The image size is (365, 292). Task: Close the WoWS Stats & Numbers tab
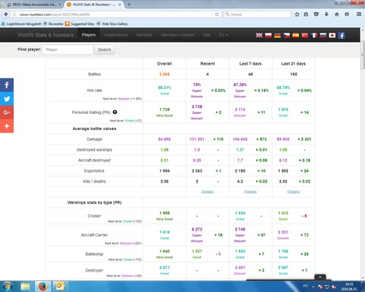(x=119, y=5)
